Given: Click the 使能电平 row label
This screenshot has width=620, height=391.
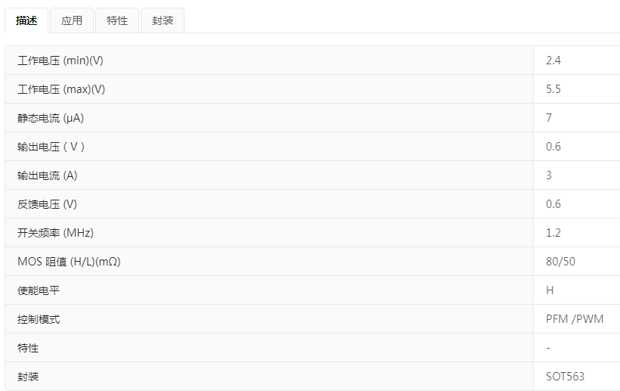Looking at the screenshot, I should tap(39, 290).
